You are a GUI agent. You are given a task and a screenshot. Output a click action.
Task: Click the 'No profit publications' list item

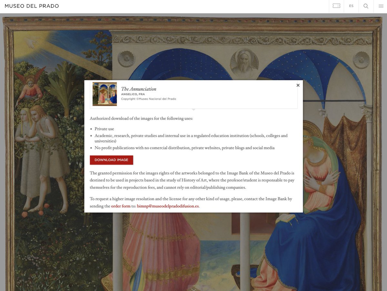184,148
